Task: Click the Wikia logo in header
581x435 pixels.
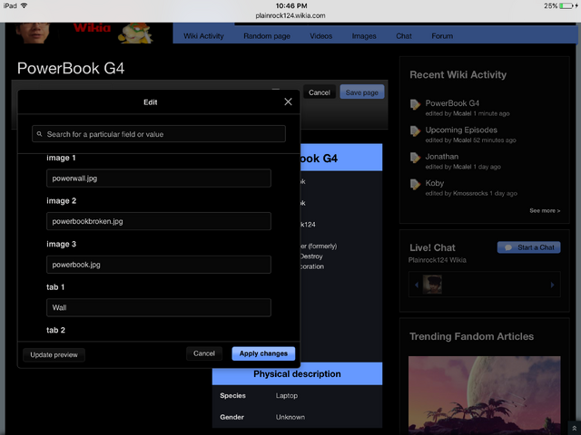Action: click(x=93, y=28)
